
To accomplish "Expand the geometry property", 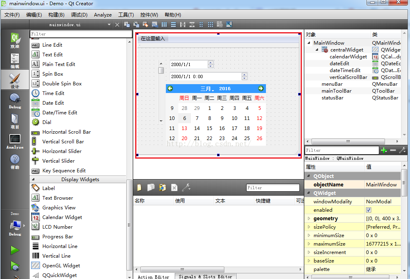I will pyautogui.click(x=309, y=219).
